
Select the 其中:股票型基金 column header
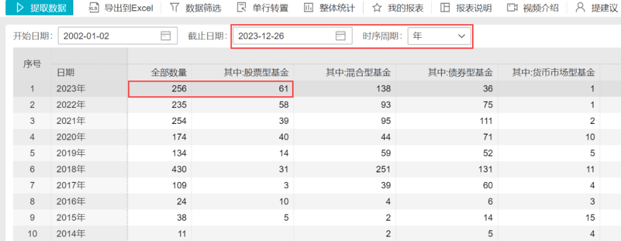tap(255, 73)
